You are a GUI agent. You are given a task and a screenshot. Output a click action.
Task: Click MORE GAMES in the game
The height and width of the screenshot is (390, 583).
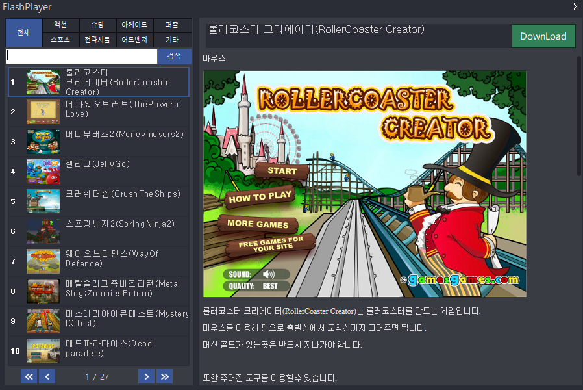258,224
